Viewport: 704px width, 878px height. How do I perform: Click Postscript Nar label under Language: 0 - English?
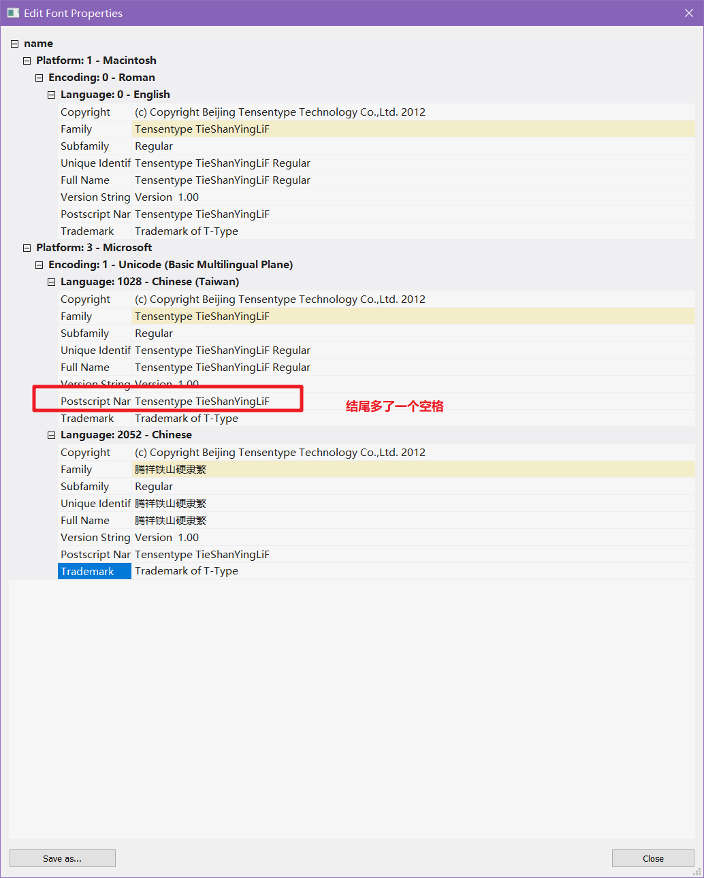(x=95, y=214)
